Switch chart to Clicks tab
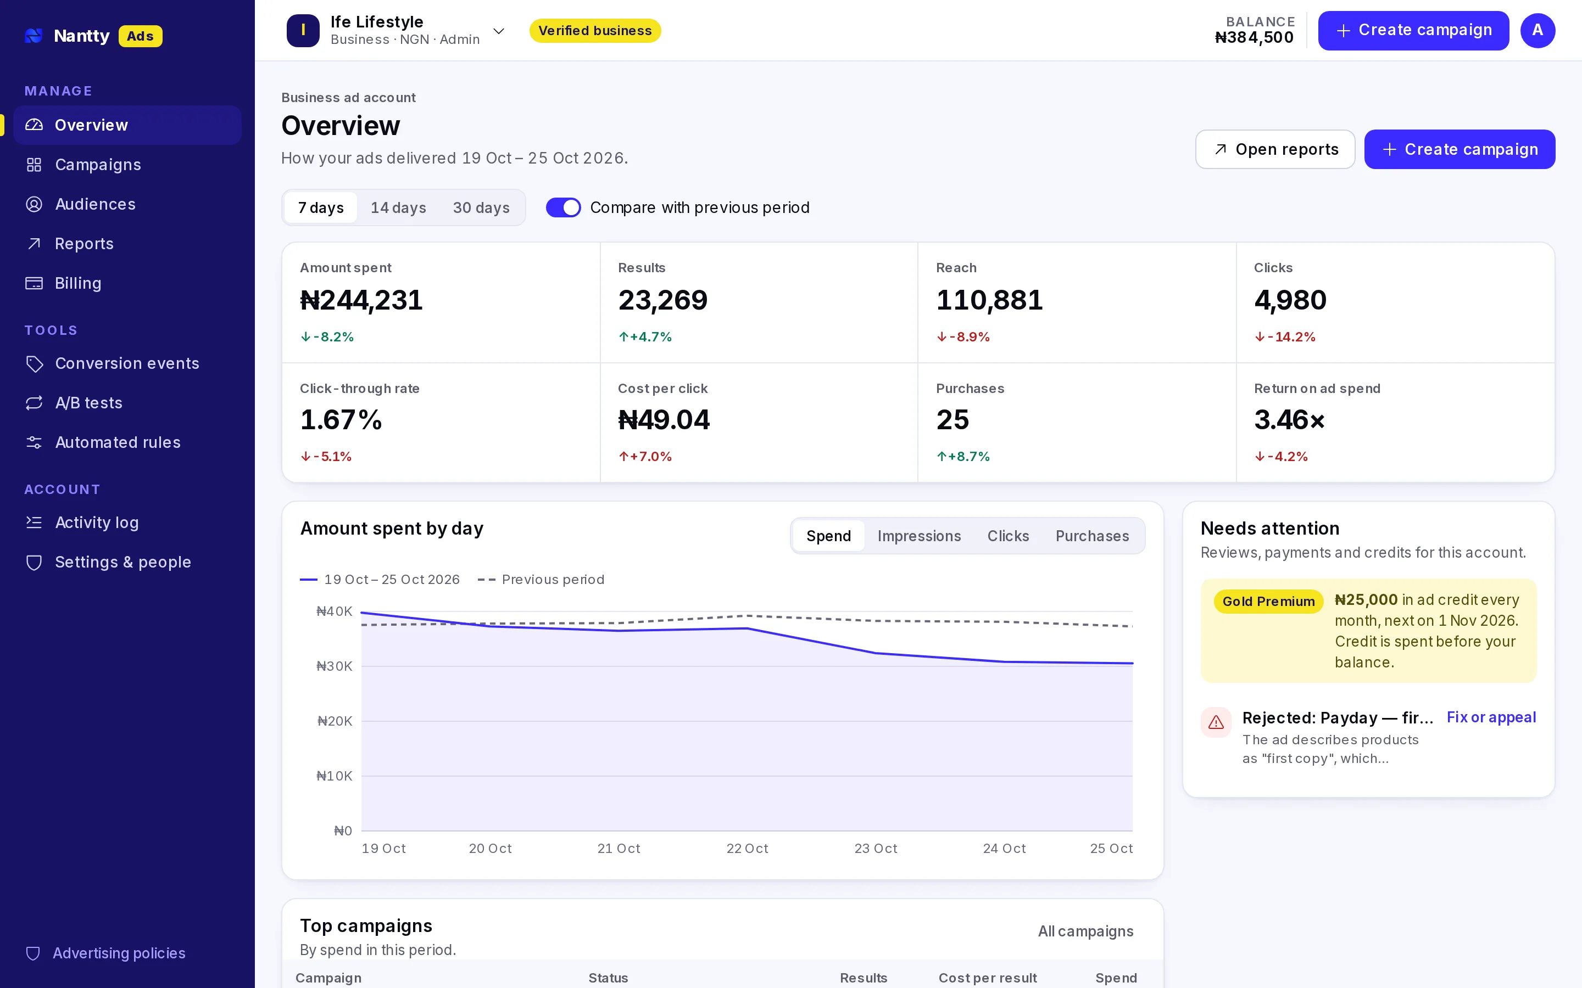This screenshot has height=988, width=1582. click(x=1008, y=536)
